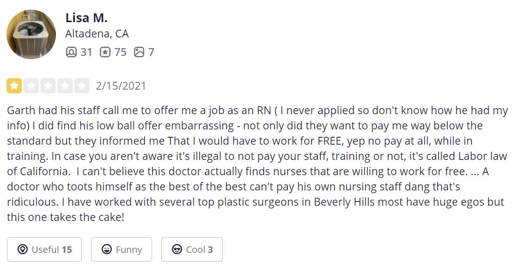This screenshot has width=519, height=269.
Task: Mark the review as Useful
Action: (44, 249)
